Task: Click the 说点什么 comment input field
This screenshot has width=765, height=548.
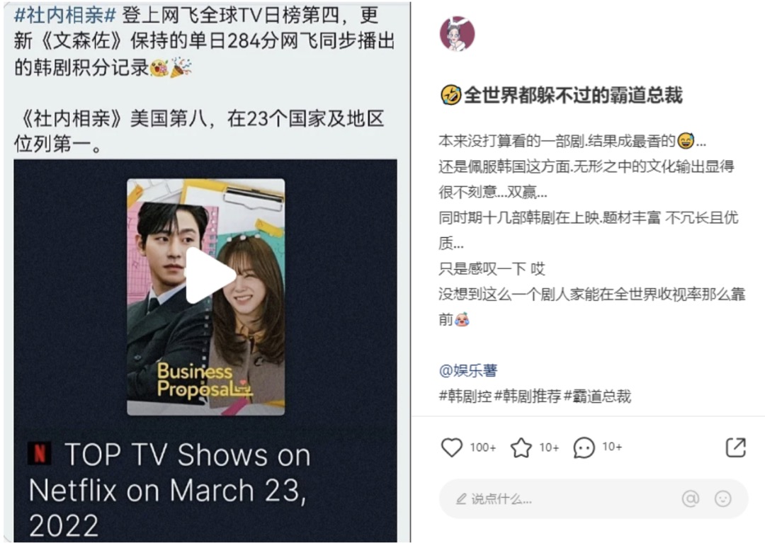Action: 594,498
